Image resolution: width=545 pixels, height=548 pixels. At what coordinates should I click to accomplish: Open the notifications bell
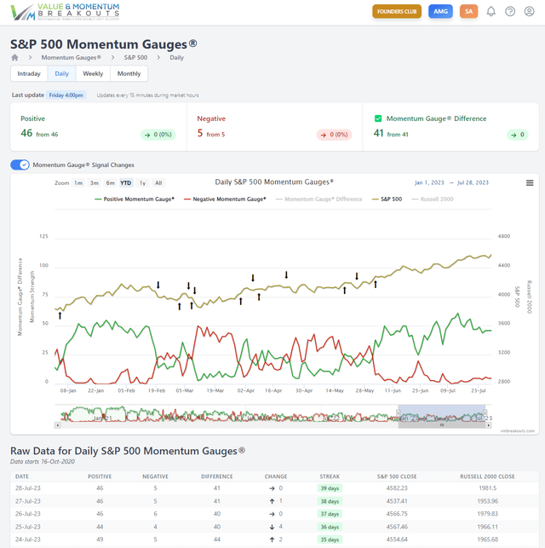click(491, 11)
